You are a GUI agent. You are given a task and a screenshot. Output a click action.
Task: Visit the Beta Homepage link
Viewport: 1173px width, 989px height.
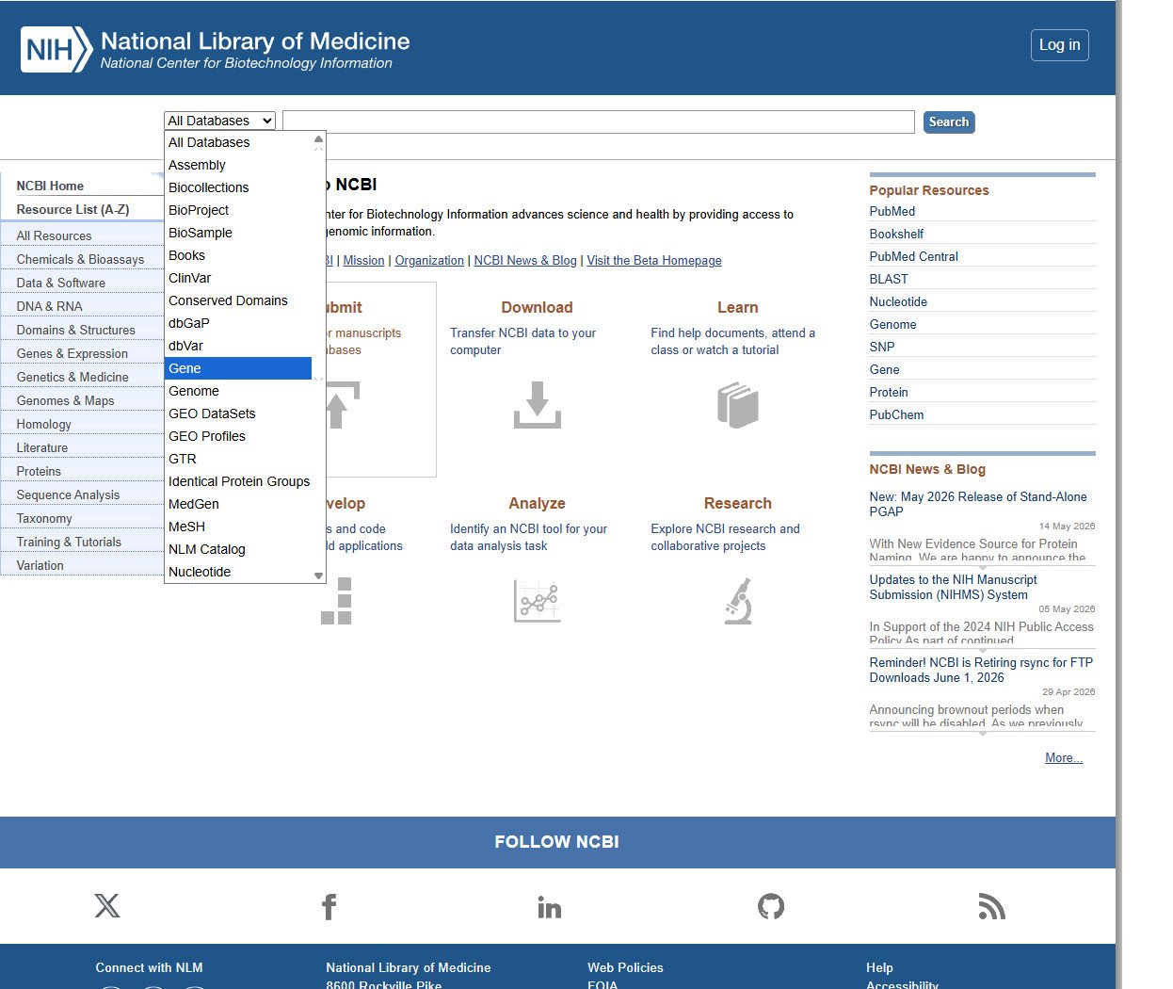point(654,260)
